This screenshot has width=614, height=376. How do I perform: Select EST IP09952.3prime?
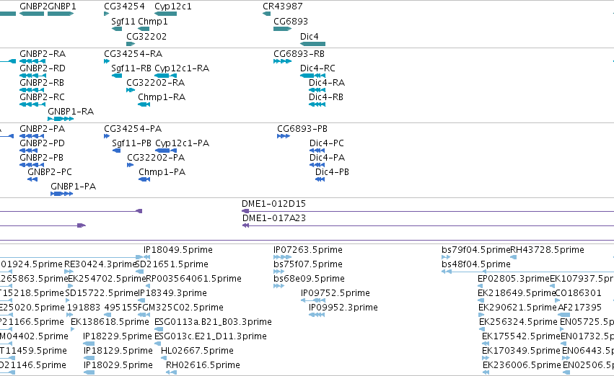pyautogui.click(x=343, y=308)
